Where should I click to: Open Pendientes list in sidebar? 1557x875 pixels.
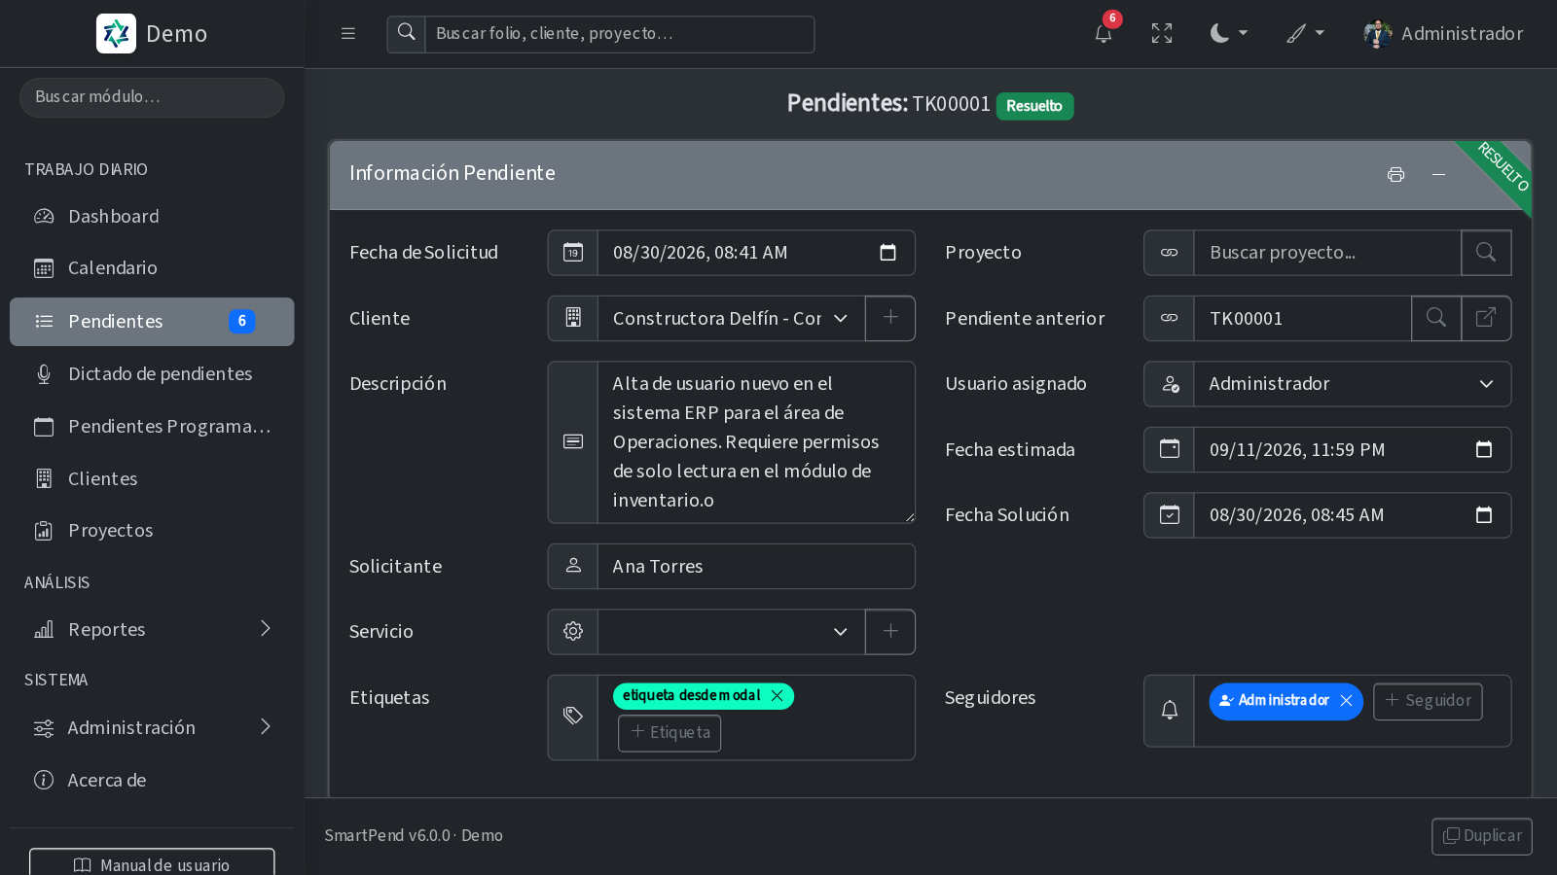click(152, 322)
